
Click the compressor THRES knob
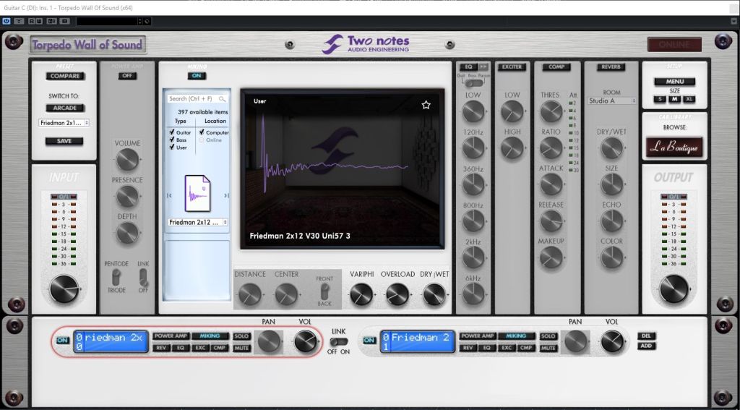pos(551,111)
